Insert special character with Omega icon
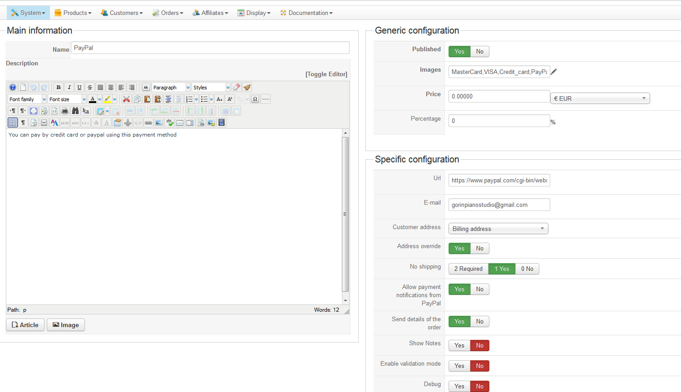Screen dimensions: 681x392 (255, 99)
